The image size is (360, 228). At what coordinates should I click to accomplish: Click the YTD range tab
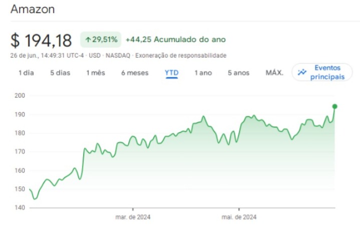[172, 73]
